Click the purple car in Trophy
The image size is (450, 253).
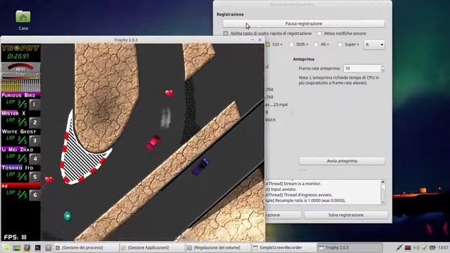pyautogui.click(x=200, y=167)
